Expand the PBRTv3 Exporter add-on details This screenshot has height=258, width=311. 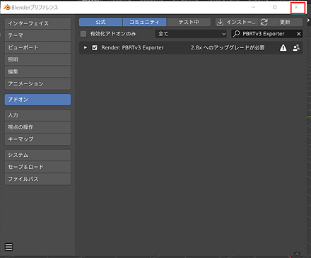86,48
